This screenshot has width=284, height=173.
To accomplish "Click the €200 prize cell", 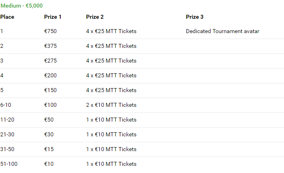I will 50,75.
